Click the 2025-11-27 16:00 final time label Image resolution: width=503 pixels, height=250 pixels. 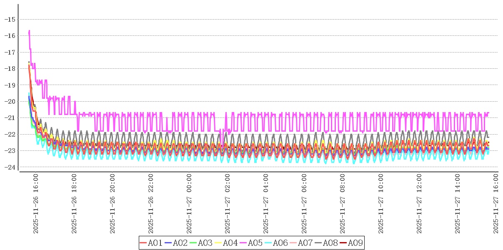coord(496,204)
